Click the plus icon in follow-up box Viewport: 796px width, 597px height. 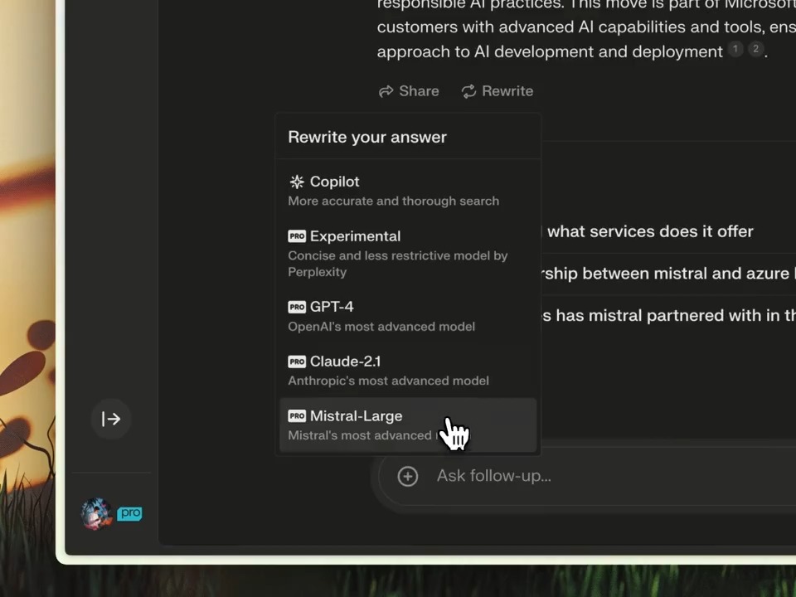[407, 476]
